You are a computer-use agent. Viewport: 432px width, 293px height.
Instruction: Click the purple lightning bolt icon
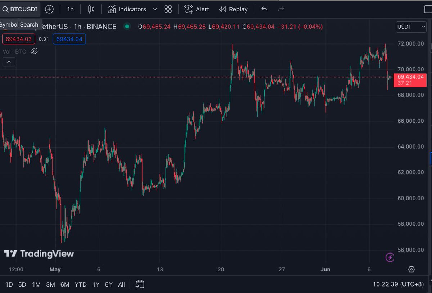point(390,257)
